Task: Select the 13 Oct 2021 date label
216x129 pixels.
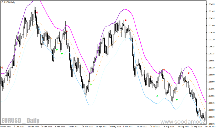Action: click(x=210, y=127)
